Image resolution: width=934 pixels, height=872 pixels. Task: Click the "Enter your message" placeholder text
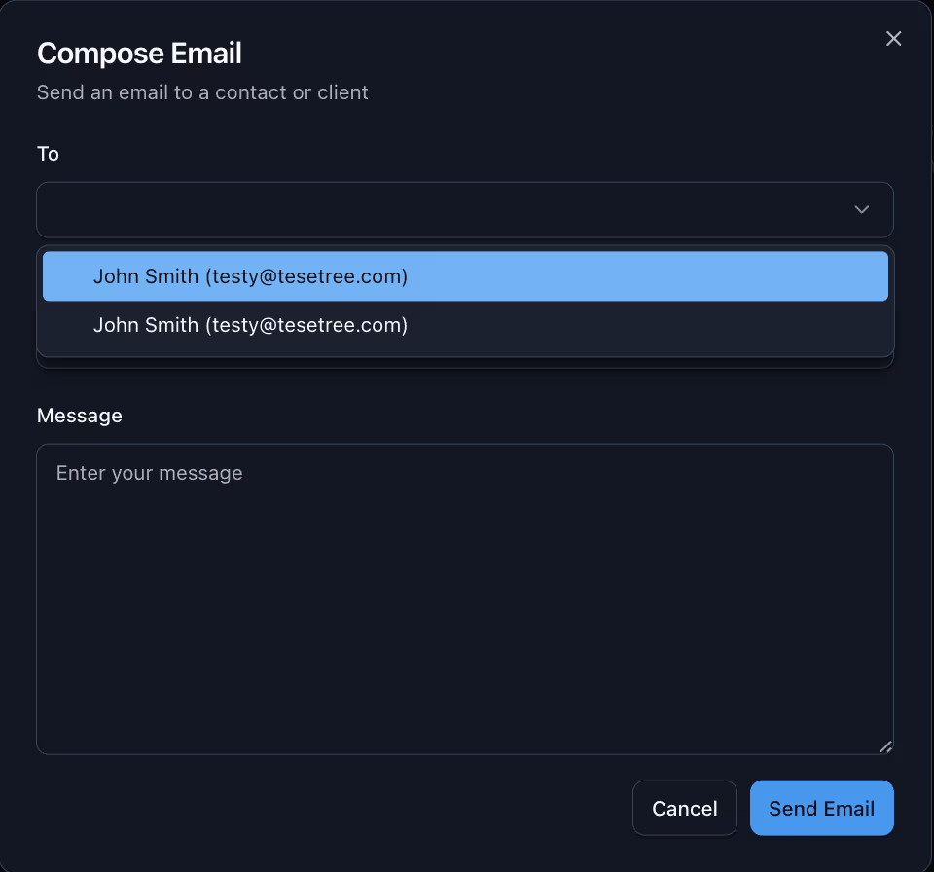point(149,473)
